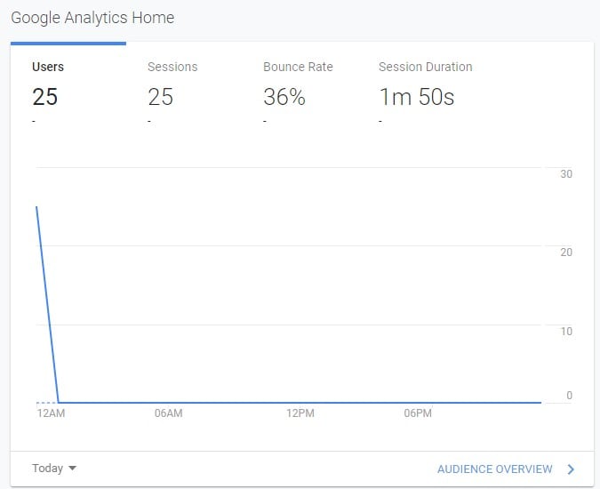
Task: Click the 12PM x-axis time label
Action: coord(300,414)
